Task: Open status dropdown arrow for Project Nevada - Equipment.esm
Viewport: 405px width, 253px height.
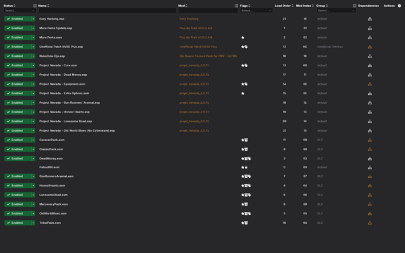Action: 34,84
